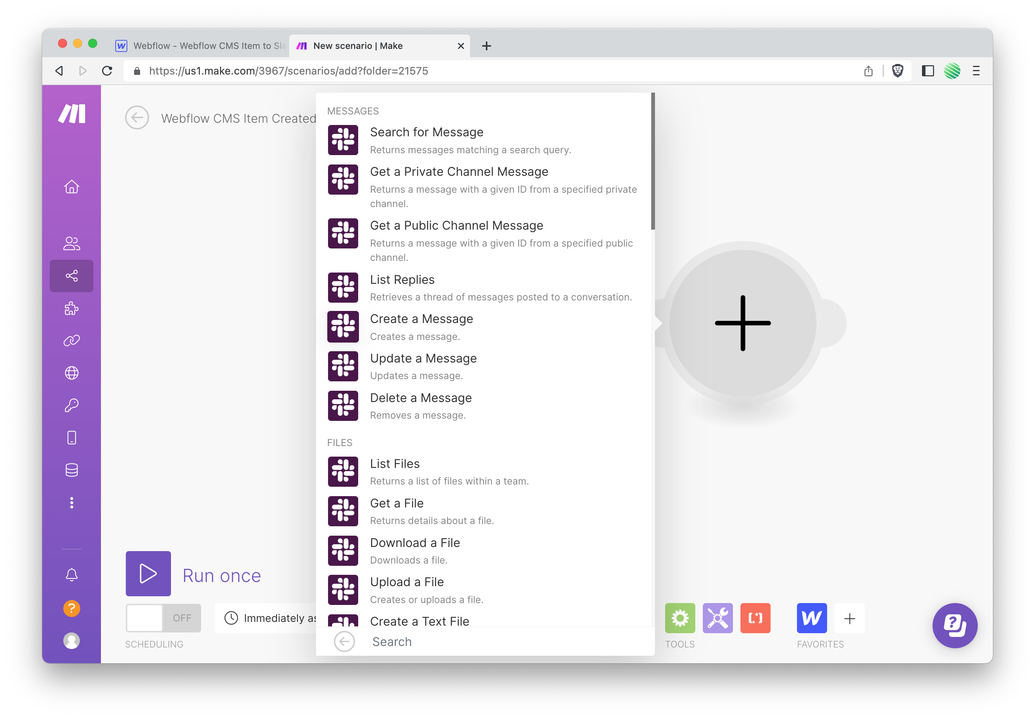
Task: Open Webhooks globe icon in sidebar
Action: click(x=71, y=373)
